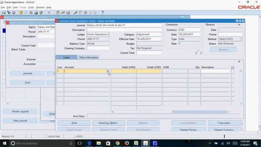This screenshot has width=261, height=147.
Task: Click the Task View taskbar icon
Action: pyautogui.click(x=80, y=143)
